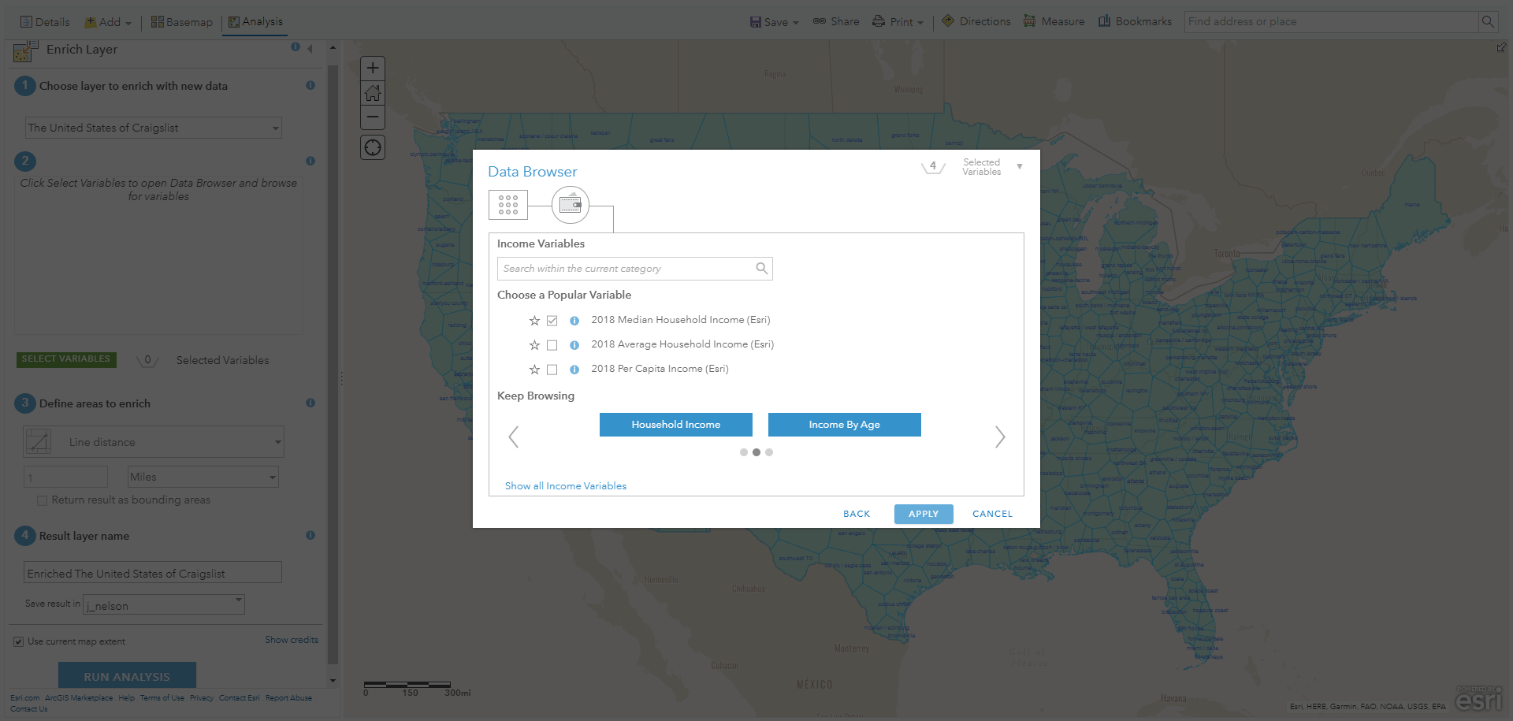Open the Save result in folder dropdown
Viewport: 1513px width, 721px height.
[x=164, y=604]
